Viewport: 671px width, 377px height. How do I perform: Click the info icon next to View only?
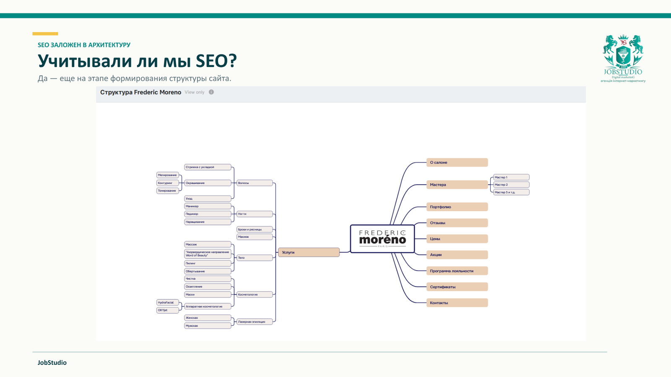click(211, 92)
